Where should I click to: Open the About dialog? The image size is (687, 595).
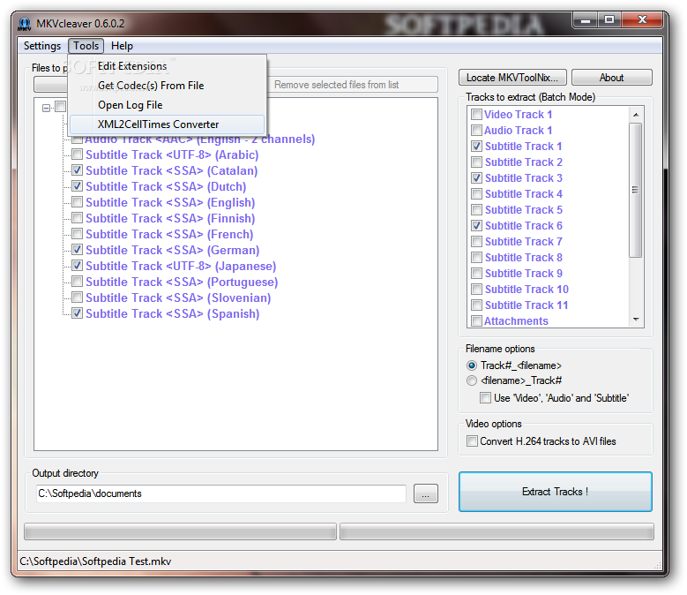pos(612,78)
